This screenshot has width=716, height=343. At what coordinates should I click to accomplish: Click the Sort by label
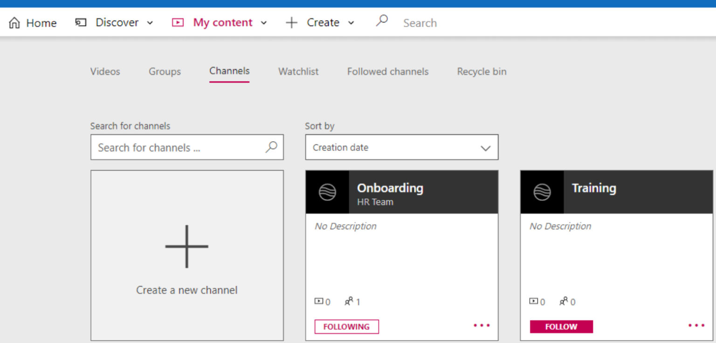(320, 126)
